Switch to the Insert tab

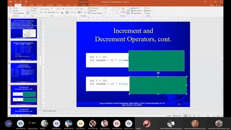pos(25,5)
